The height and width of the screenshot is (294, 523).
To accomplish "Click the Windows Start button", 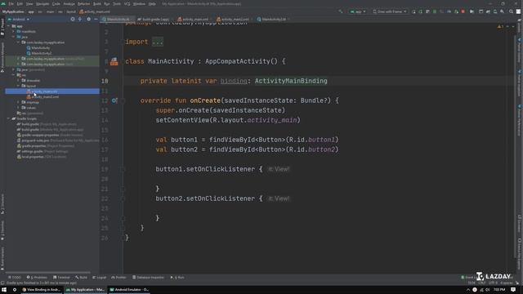I will (x=4, y=290).
